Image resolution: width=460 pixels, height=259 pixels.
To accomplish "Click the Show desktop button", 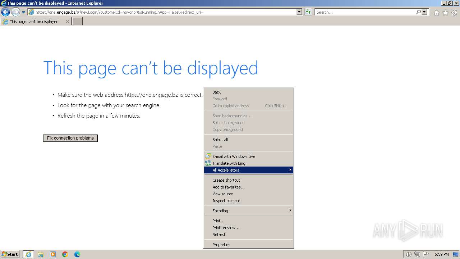I will click(456, 254).
